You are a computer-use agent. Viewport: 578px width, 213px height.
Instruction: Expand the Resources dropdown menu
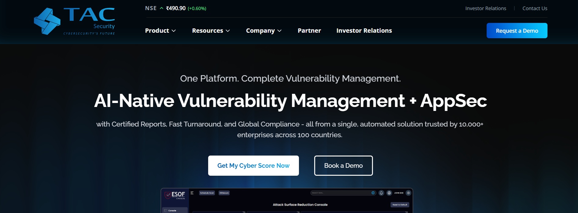211,31
